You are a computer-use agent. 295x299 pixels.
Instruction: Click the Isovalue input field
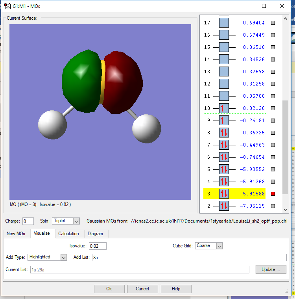click(x=98, y=246)
